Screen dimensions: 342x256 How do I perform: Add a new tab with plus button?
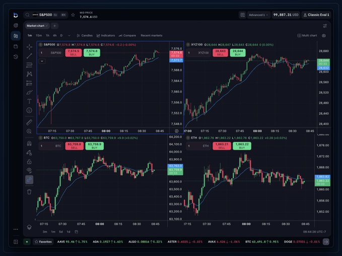tap(54, 26)
